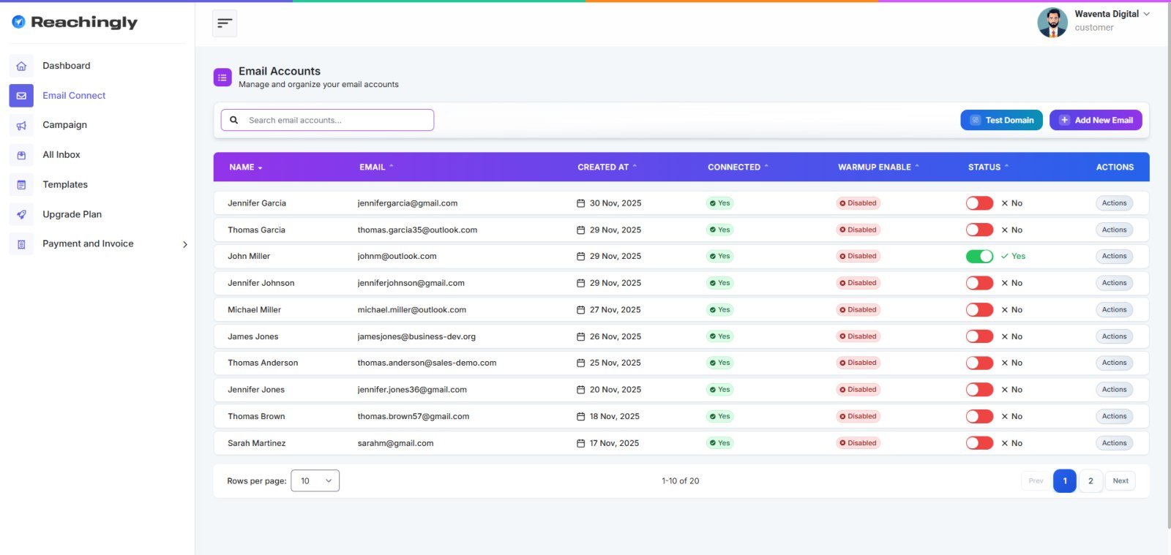Screen dimensions: 1171x555
Task: Open the Email Connect menu item
Action: tap(74, 96)
